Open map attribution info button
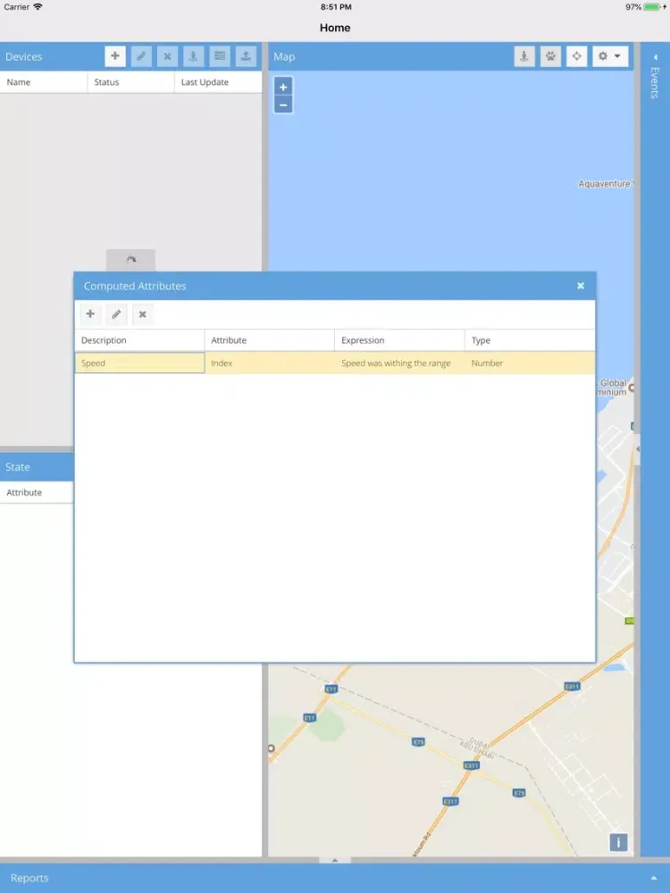Viewport: 670px width, 893px height. point(618,842)
